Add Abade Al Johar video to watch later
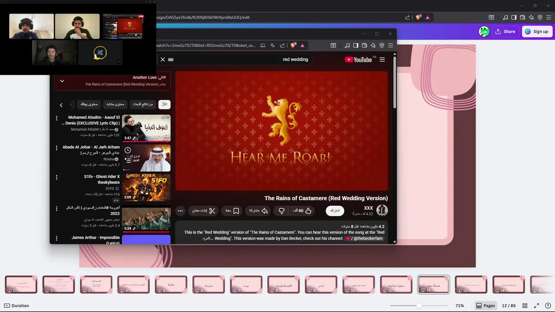This screenshot has width=555, height=312. (128, 150)
